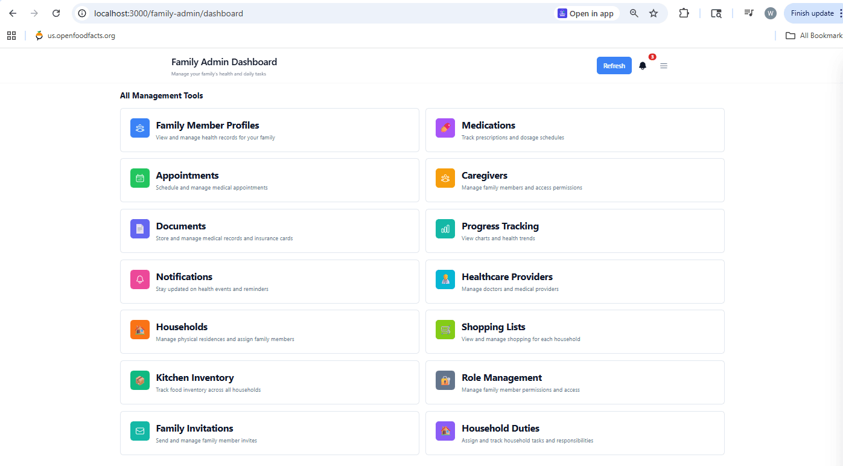Screen dimensions: 843x466
Task: Click the Role Management lock icon
Action: (x=445, y=380)
